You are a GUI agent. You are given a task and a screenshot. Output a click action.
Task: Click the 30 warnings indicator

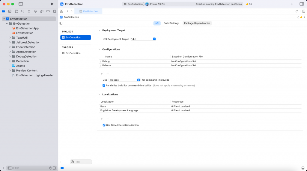click(249, 4)
